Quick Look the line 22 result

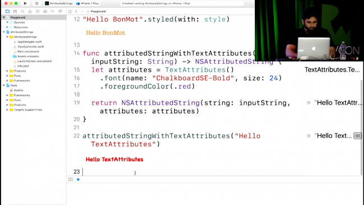(x=309, y=136)
